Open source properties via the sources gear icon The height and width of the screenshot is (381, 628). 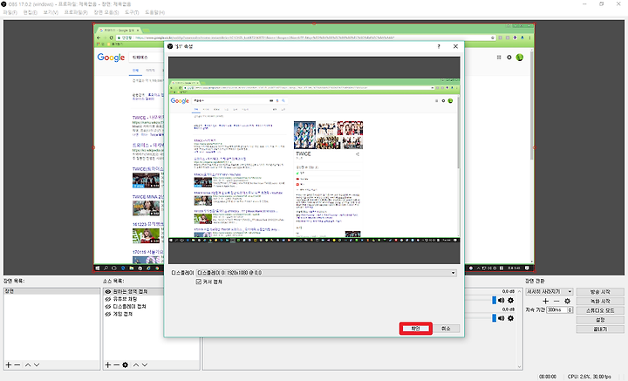coord(126,365)
